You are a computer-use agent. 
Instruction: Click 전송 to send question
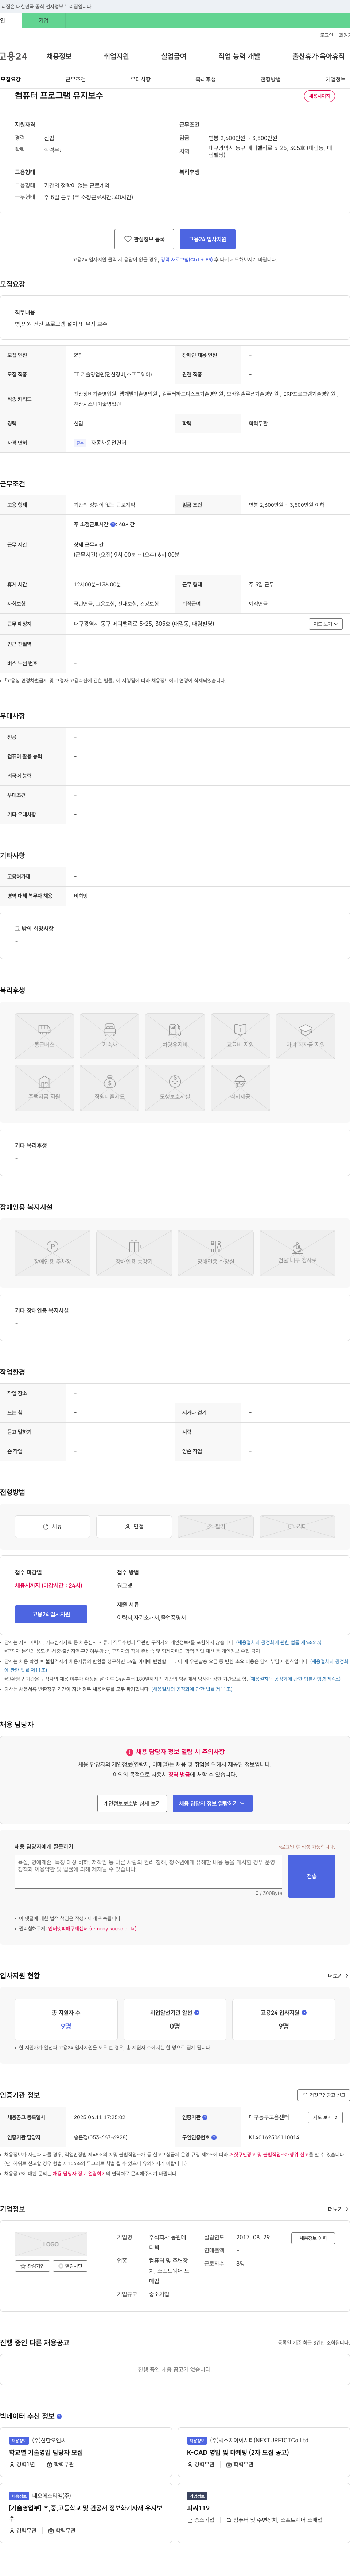(x=311, y=1876)
